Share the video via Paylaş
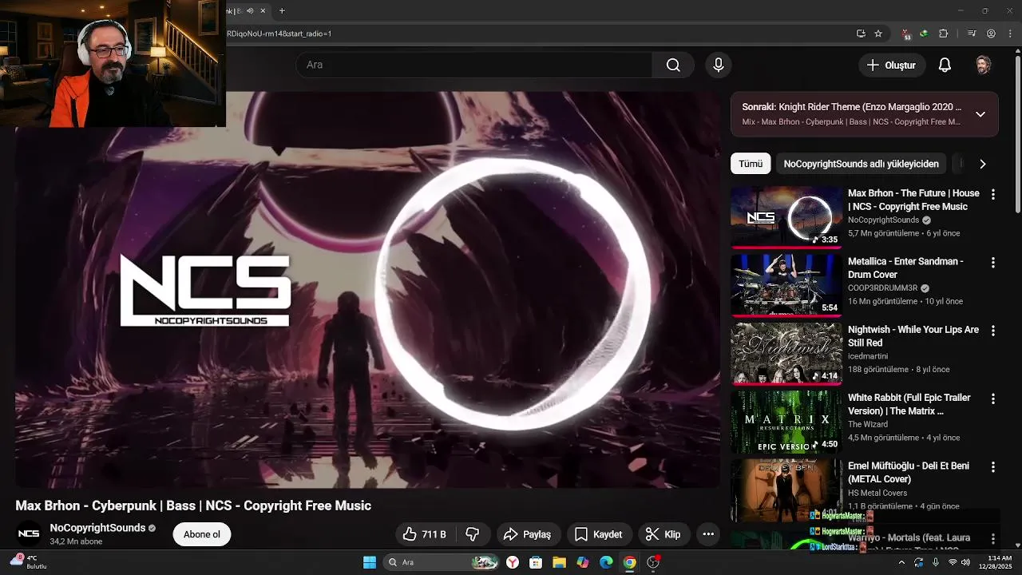 (x=528, y=534)
